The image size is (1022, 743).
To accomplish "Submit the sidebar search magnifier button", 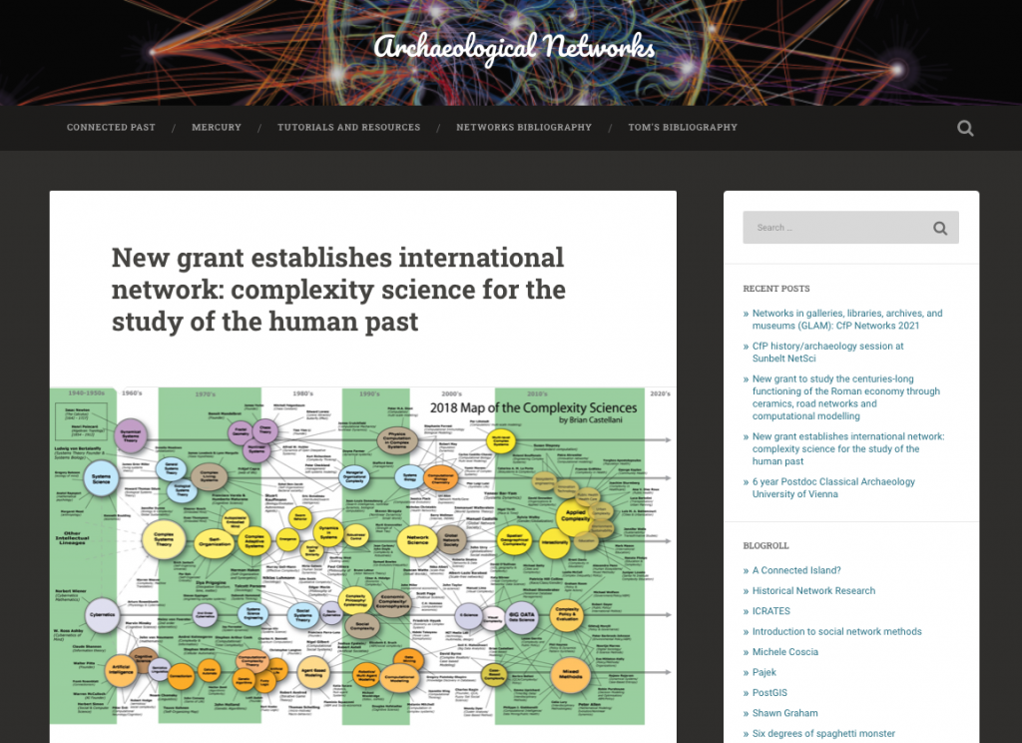I will (x=940, y=228).
